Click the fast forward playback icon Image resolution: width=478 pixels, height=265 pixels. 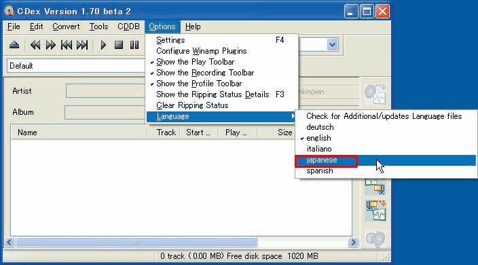(x=51, y=45)
